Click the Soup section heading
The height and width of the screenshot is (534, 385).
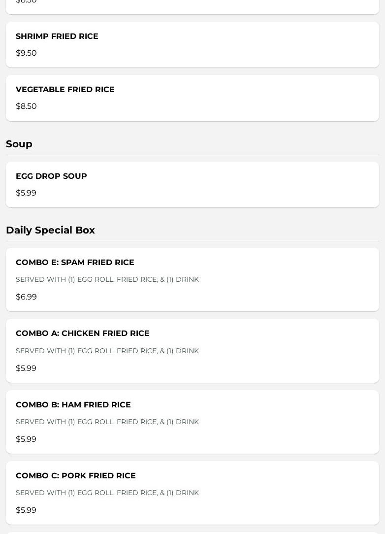(19, 144)
